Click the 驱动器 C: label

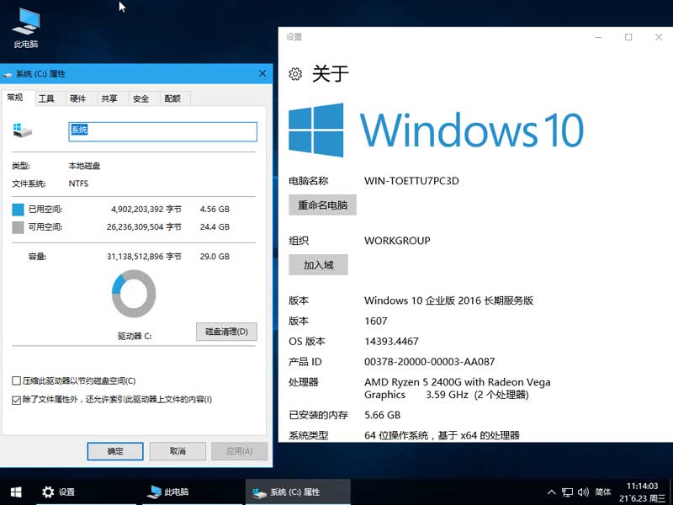click(x=135, y=336)
